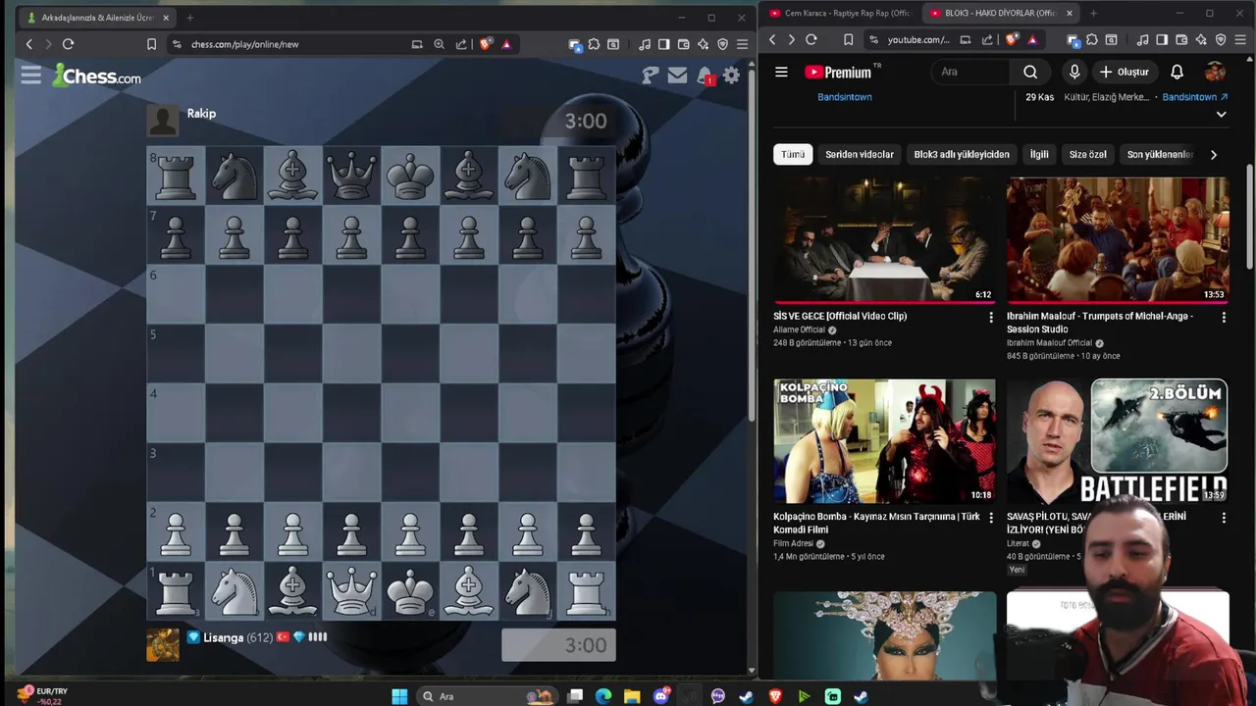
Task: Switch to Cem Karaca YouTube tab
Action: click(841, 13)
